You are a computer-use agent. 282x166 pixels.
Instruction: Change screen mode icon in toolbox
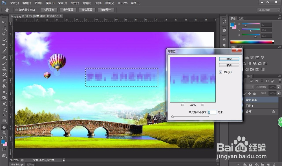coord(4,155)
